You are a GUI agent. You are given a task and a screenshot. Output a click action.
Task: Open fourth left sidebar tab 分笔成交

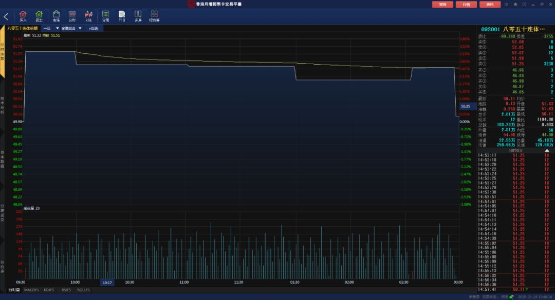[x=2, y=213]
